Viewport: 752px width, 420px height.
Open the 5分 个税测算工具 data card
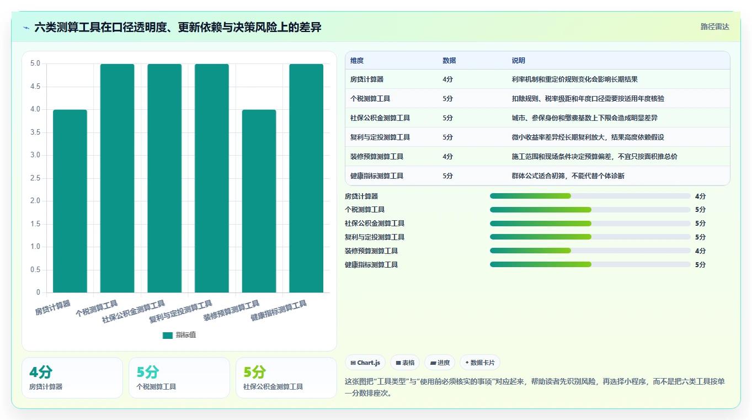[179, 378]
